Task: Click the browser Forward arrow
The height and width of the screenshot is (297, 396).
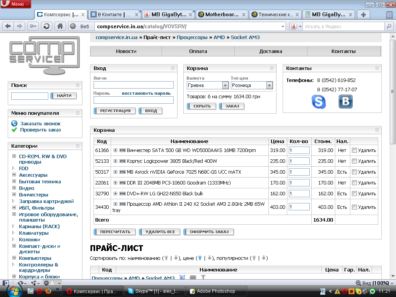Action: [19, 26]
